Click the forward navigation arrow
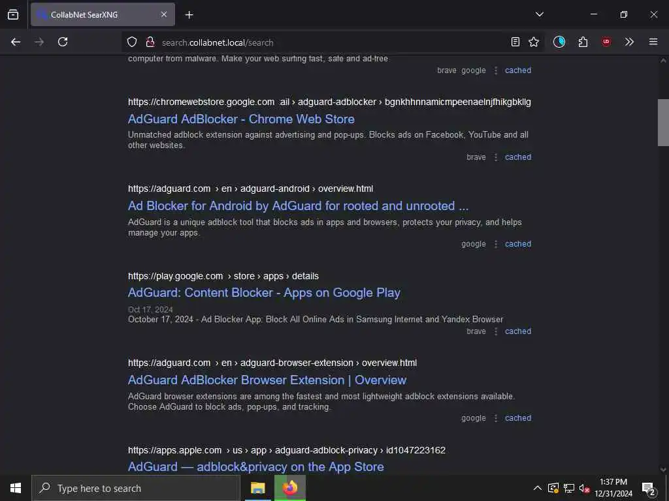This screenshot has height=501, width=669. tap(39, 42)
